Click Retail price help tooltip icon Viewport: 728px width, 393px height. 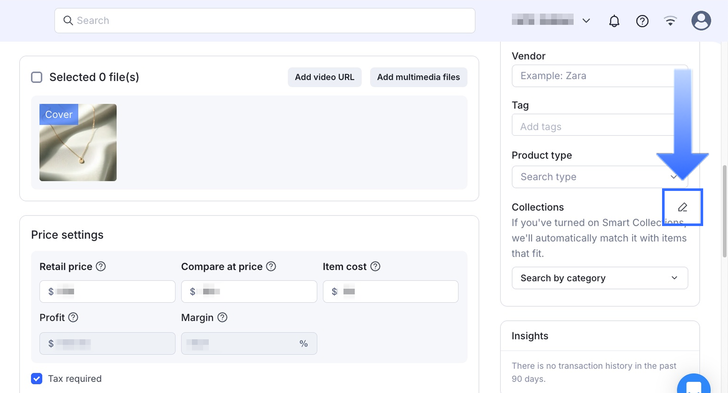pos(101,266)
